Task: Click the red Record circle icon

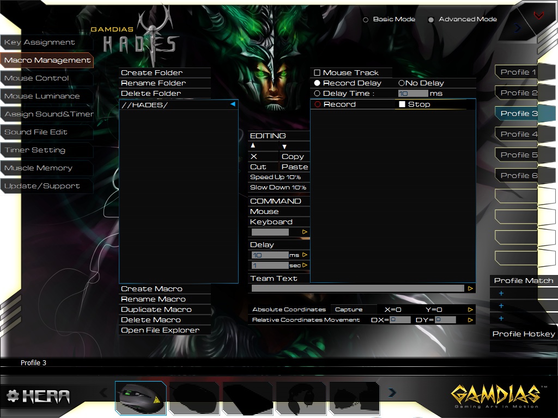Action: (x=318, y=104)
